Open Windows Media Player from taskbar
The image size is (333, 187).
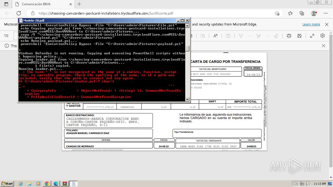coord(38,184)
